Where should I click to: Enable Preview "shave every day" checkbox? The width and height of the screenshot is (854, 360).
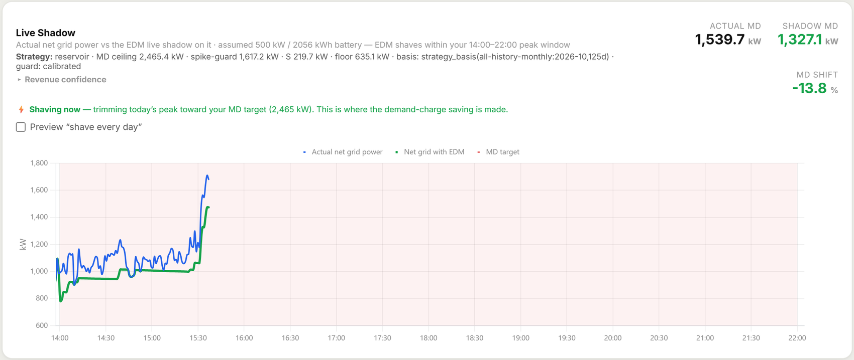[21, 127]
